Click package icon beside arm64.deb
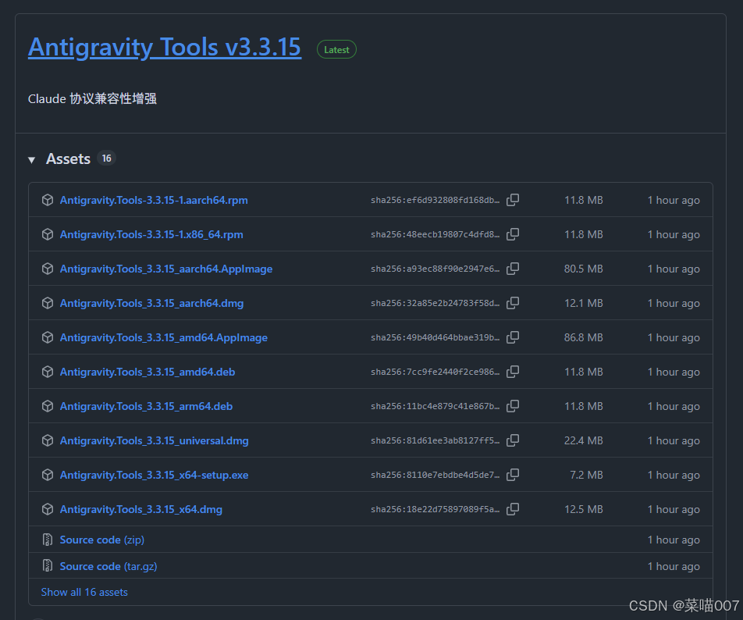Viewport: 743px width, 620px height. click(x=48, y=406)
